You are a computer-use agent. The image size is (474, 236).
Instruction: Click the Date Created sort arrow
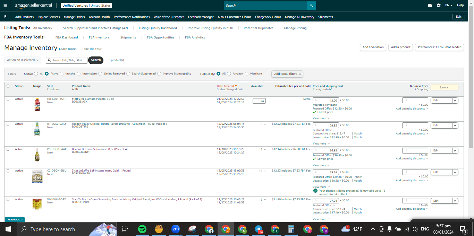point(236,86)
